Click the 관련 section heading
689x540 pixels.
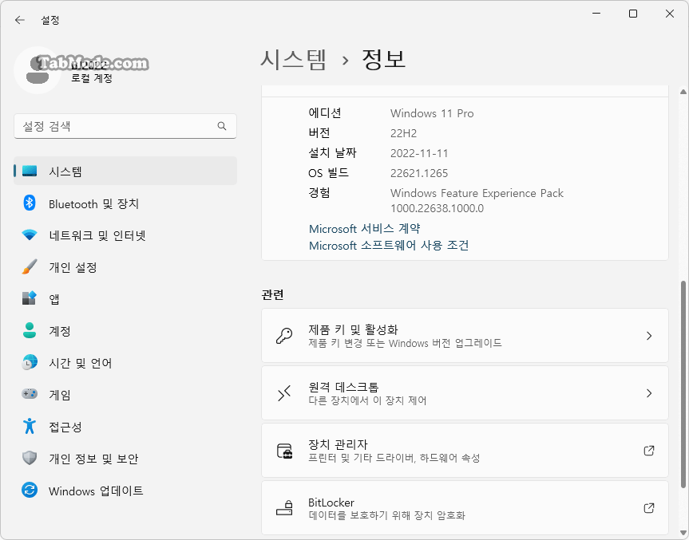272,294
